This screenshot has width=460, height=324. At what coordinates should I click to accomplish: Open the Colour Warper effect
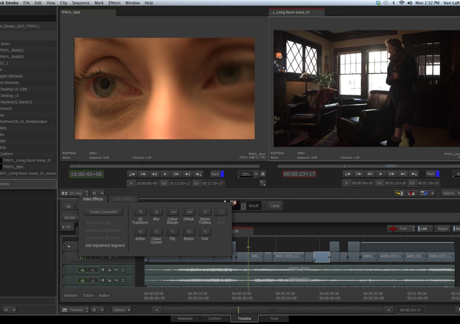(x=172, y=212)
